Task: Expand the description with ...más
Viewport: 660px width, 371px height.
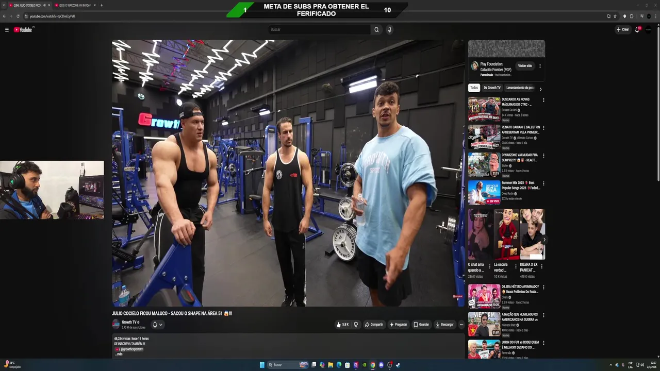Action: point(119,354)
